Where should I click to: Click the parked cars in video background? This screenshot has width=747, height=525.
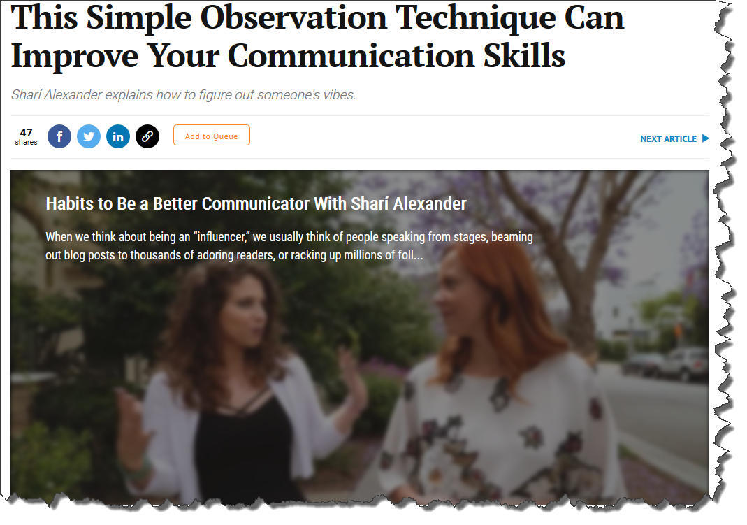tap(667, 364)
